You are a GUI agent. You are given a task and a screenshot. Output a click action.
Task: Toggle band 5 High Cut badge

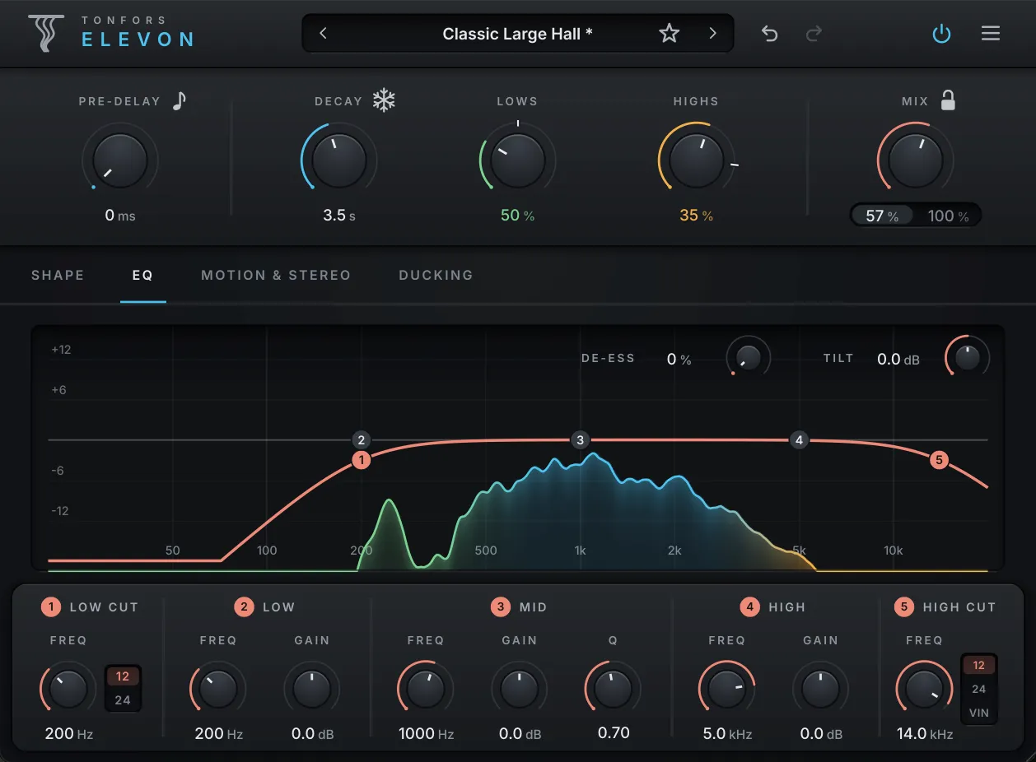(x=904, y=607)
